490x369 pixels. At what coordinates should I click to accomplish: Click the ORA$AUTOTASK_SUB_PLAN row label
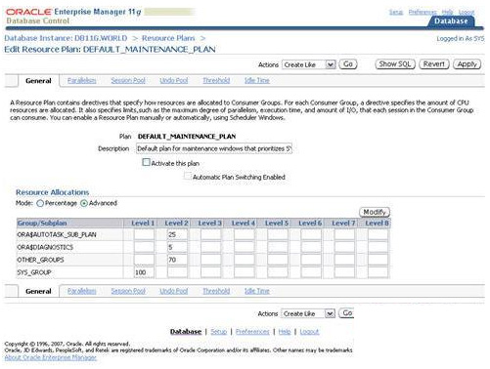click(x=57, y=234)
